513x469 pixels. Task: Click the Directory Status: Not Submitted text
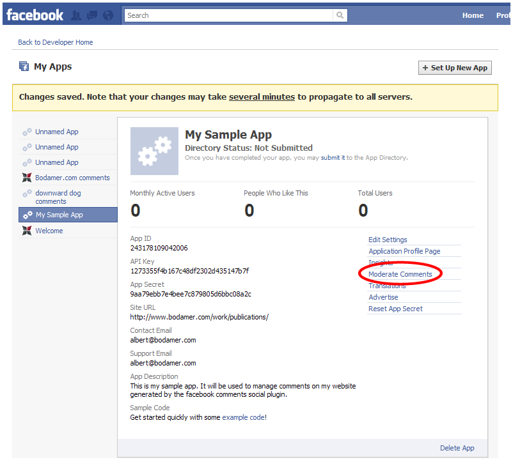tap(249, 148)
